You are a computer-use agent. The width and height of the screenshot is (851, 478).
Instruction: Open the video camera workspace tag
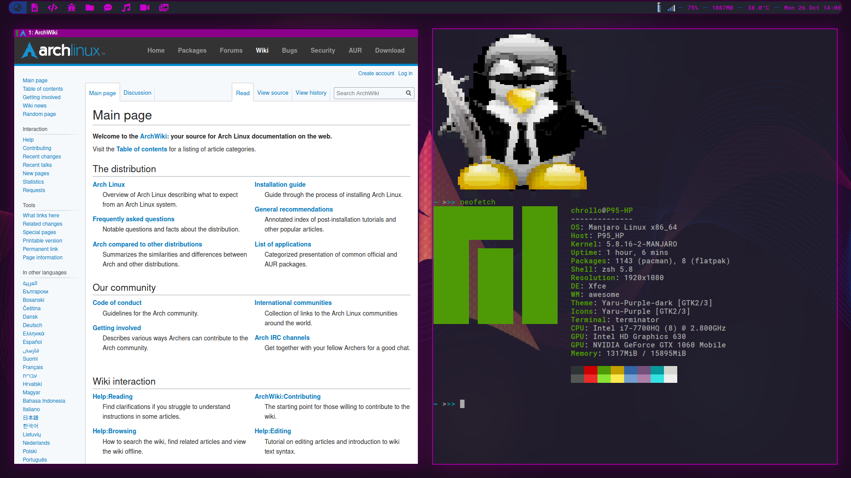click(x=144, y=8)
